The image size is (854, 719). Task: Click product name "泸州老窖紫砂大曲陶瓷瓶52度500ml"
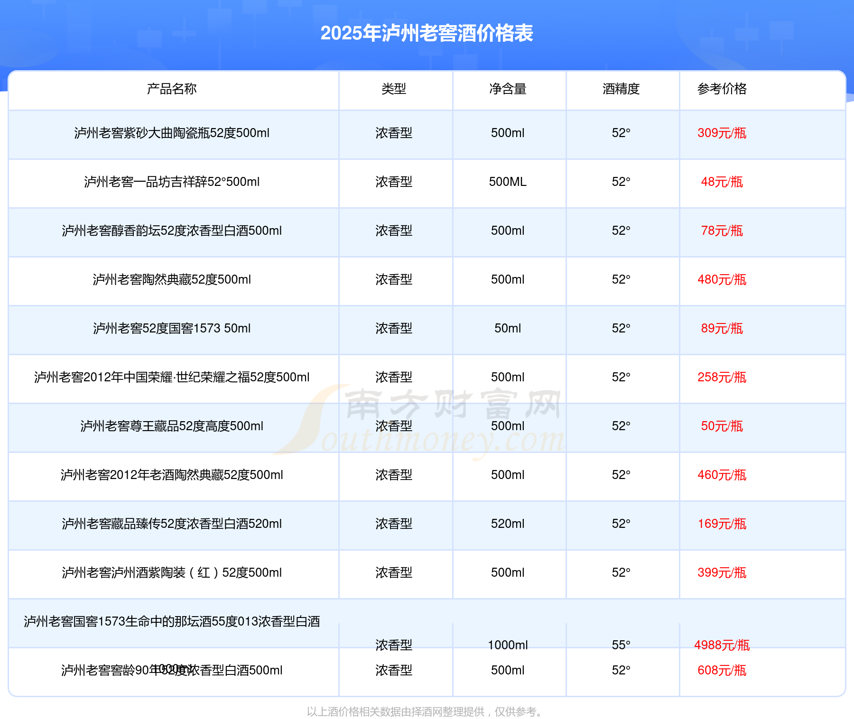click(x=172, y=133)
